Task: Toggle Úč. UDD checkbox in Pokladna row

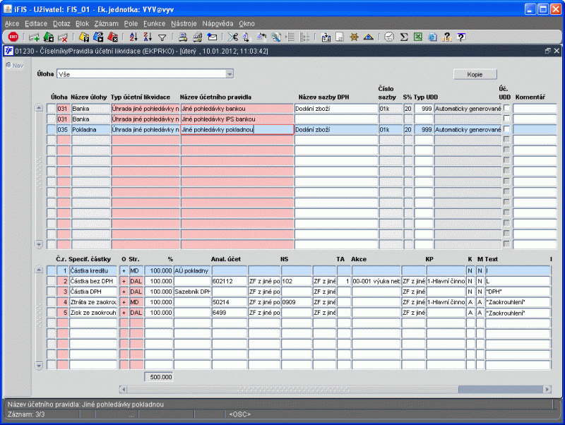Action: (506, 130)
